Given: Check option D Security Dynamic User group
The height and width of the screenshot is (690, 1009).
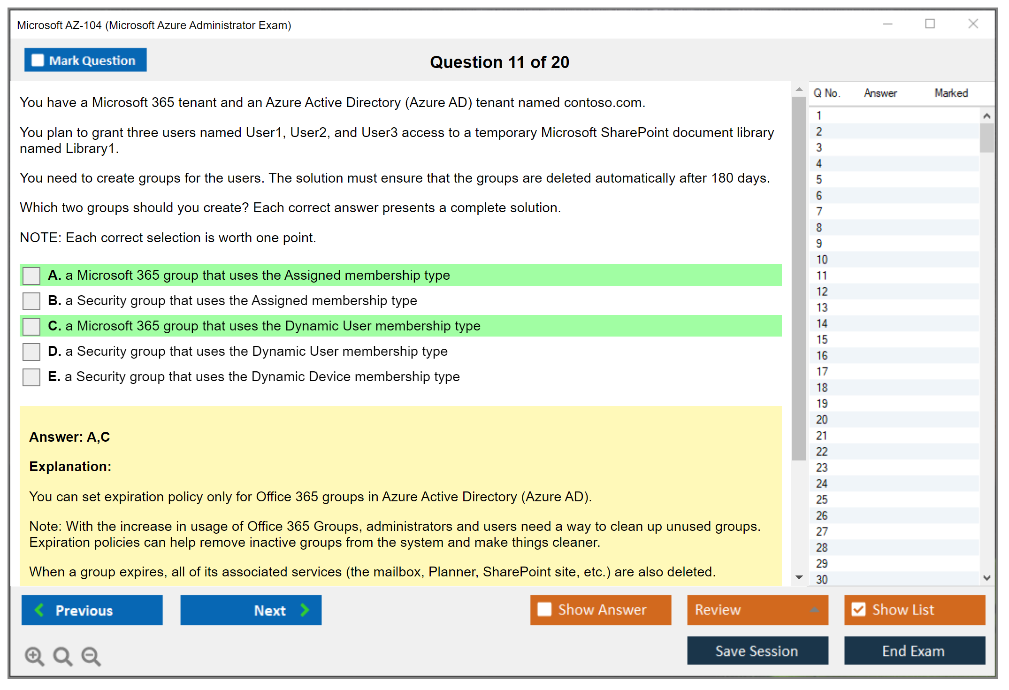Looking at the screenshot, I should tap(31, 352).
